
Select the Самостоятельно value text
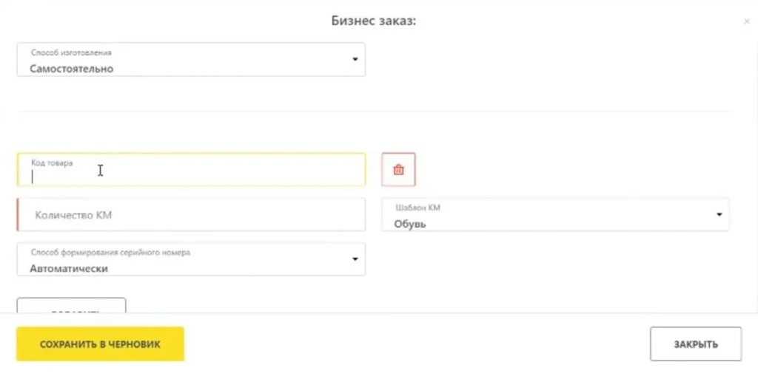(72, 69)
